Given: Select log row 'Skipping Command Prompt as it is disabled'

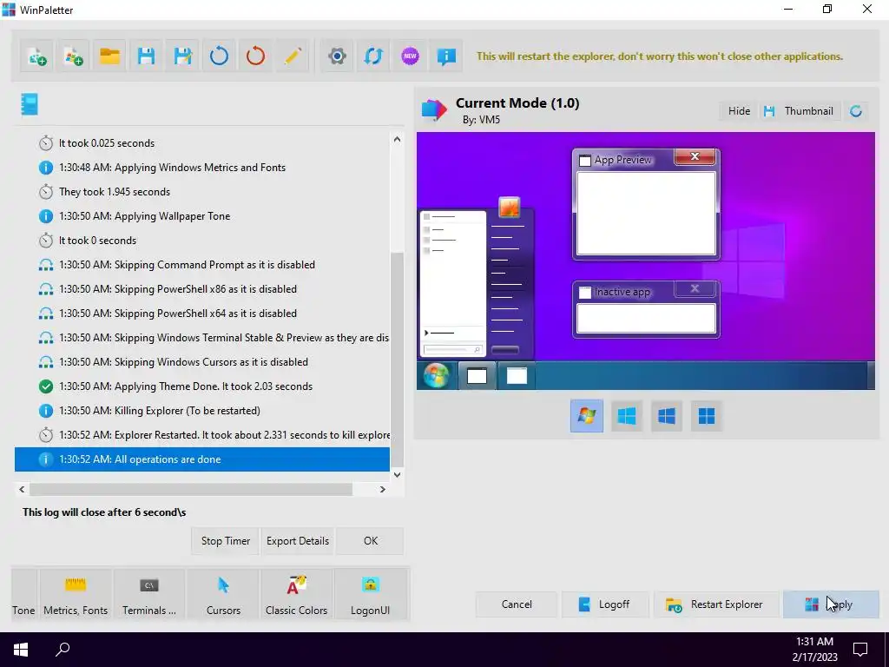Looking at the screenshot, I should (201, 265).
